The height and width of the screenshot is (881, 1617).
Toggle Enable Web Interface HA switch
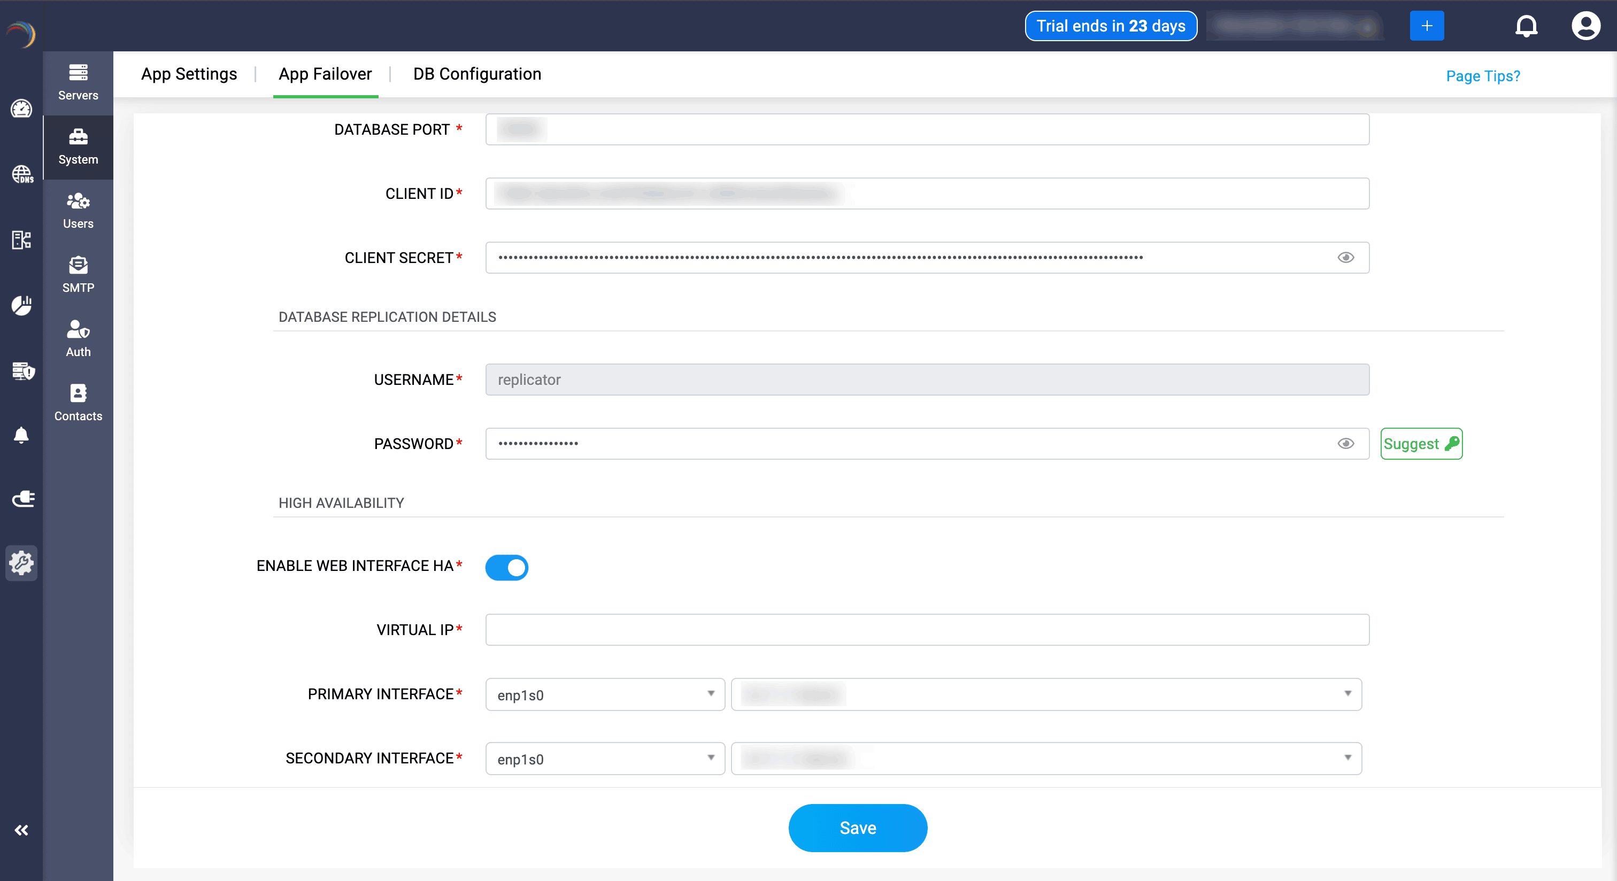coord(506,567)
